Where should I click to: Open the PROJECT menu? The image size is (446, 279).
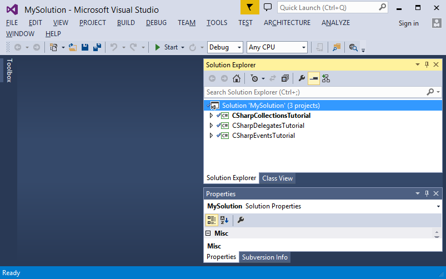pyautogui.click(x=92, y=23)
